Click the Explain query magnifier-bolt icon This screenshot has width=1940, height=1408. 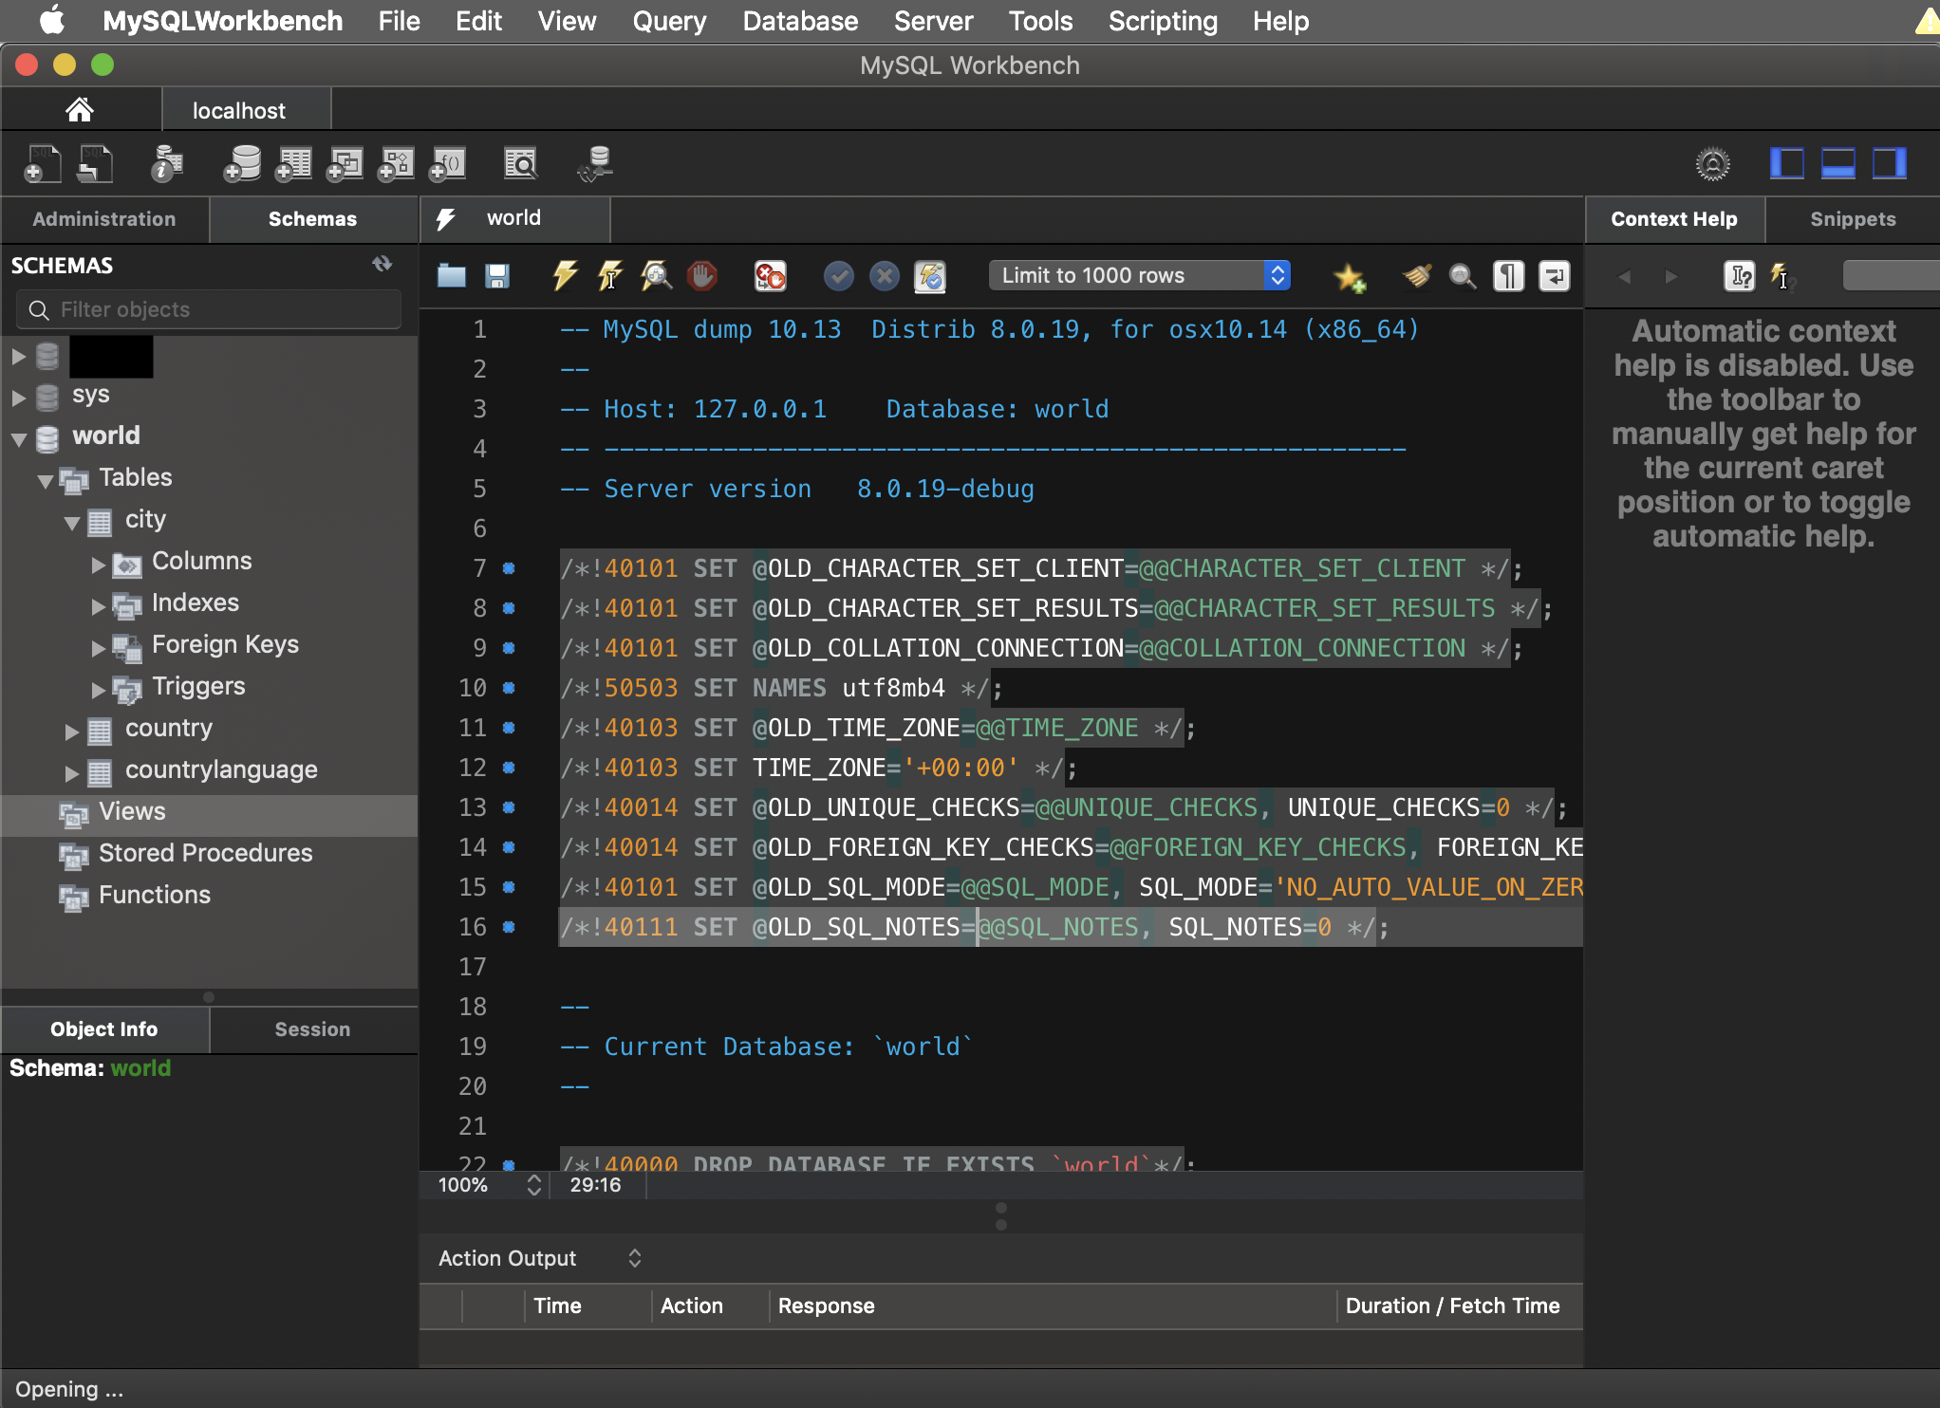(x=656, y=276)
